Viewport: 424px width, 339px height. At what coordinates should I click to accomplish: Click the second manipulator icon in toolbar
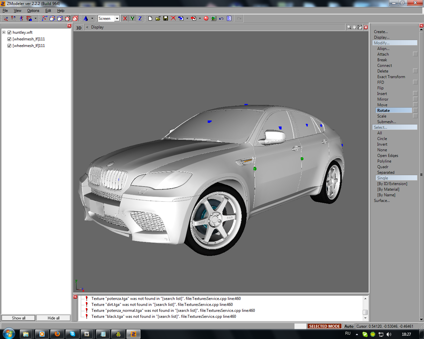[x=14, y=19]
